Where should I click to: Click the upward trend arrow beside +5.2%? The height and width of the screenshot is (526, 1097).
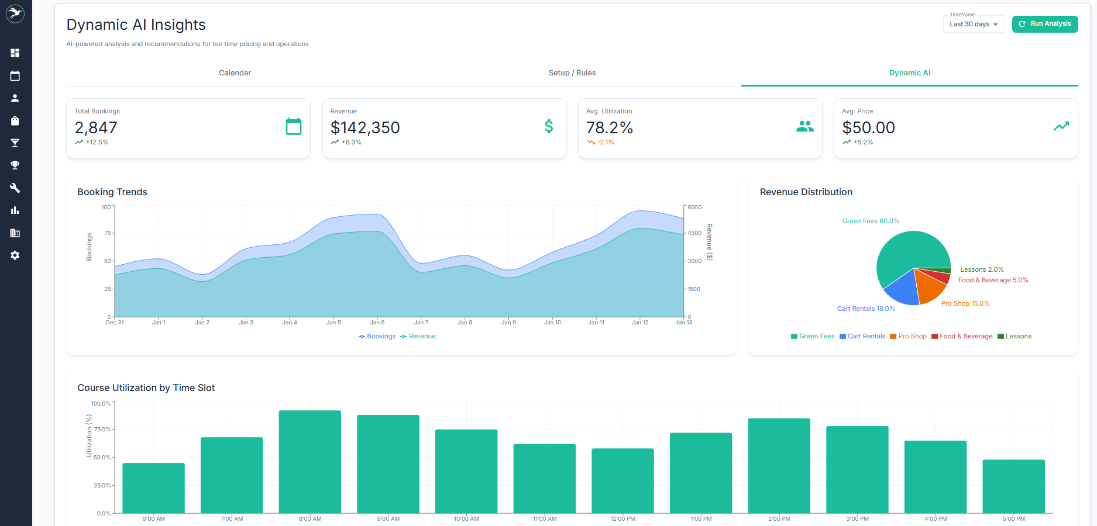pos(847,143)
